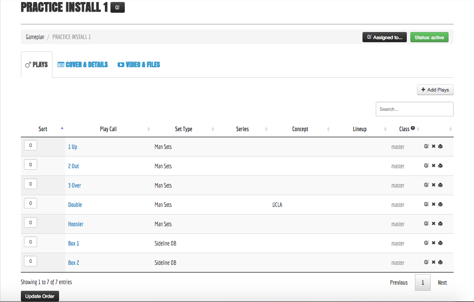Click the Add Plays button
This screenshot has height=302, width=474.
coord(435,89)
